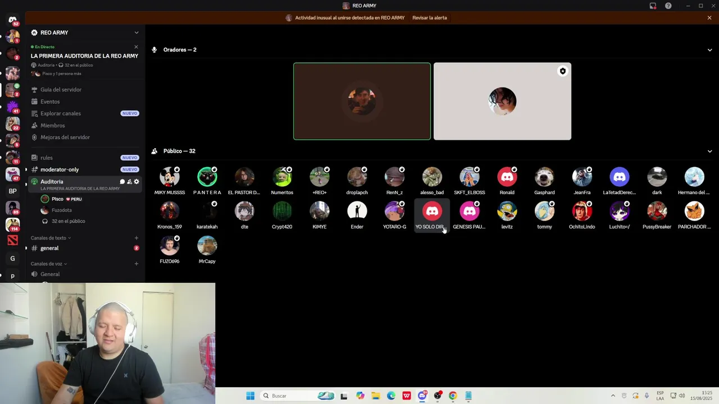Open the help icon in the title bar
The width and height of the screenshot is (719, 404).
(668, 6)
